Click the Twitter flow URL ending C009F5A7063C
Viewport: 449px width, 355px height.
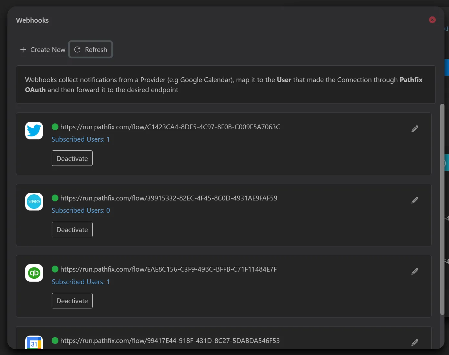(170, 127)
